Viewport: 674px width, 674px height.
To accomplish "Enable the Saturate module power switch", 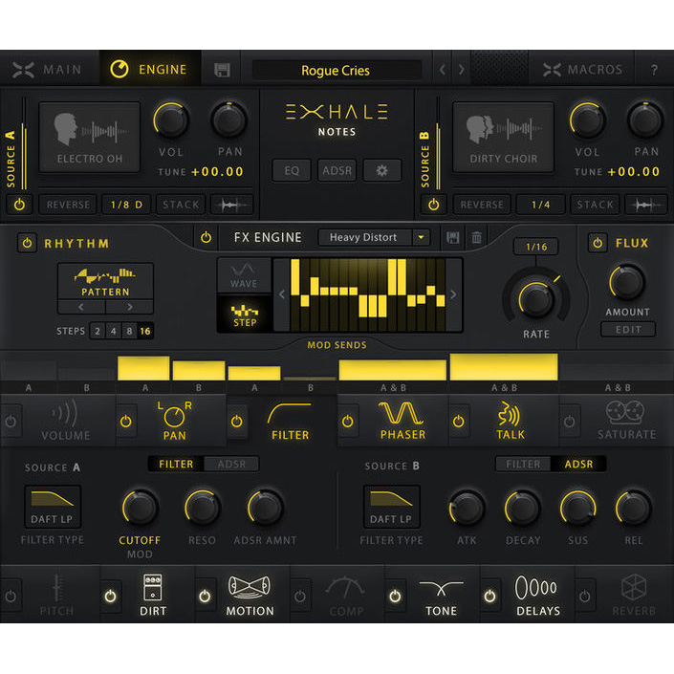I will 569,422.
